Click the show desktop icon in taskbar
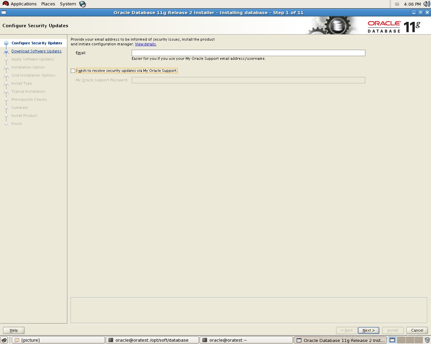The image size is (431, 344). point(4,340)
